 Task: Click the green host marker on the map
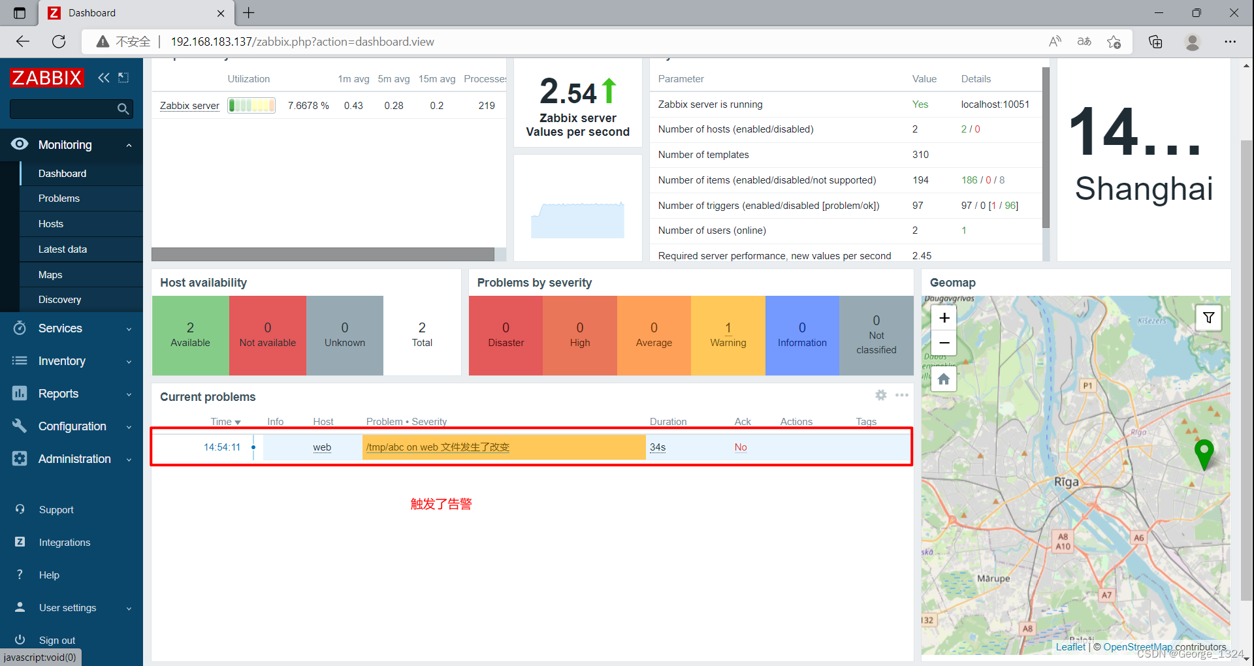click(x=1204, y=454)
